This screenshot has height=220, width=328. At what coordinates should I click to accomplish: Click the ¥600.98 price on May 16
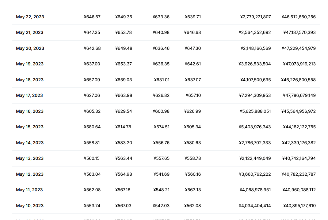(161, 111)
